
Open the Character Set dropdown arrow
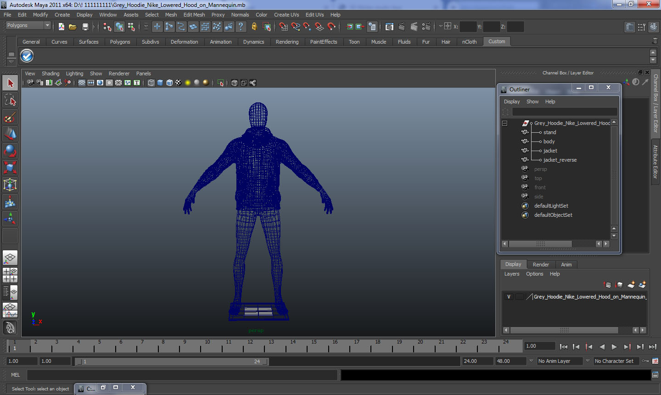pyautogui.click(x=588, y=361)
